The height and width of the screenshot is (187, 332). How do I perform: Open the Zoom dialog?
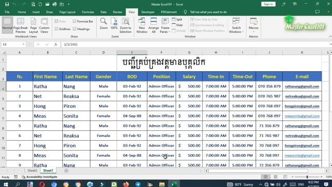[104, 24]
